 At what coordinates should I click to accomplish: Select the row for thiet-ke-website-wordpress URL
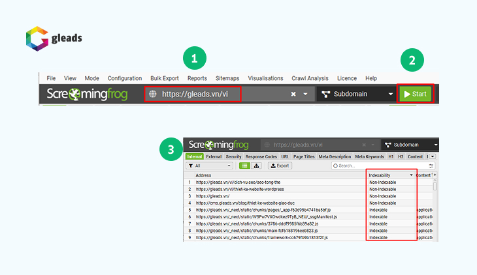(240, 189)
